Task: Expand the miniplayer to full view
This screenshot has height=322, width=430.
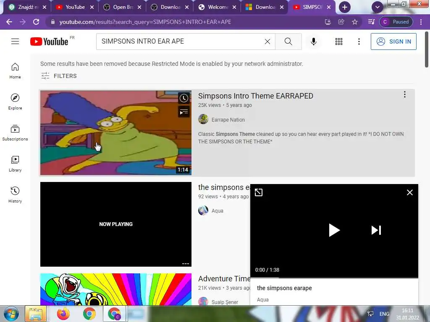Action: 258,192
